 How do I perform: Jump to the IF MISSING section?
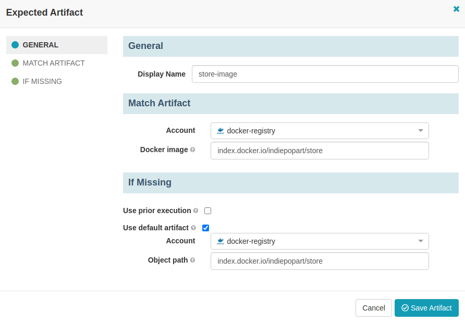pos(42,81)
